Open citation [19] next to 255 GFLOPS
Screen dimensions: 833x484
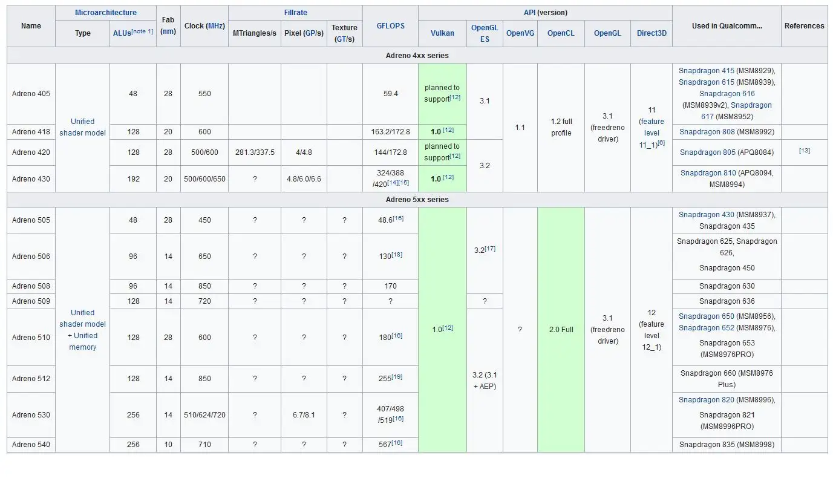397,377
